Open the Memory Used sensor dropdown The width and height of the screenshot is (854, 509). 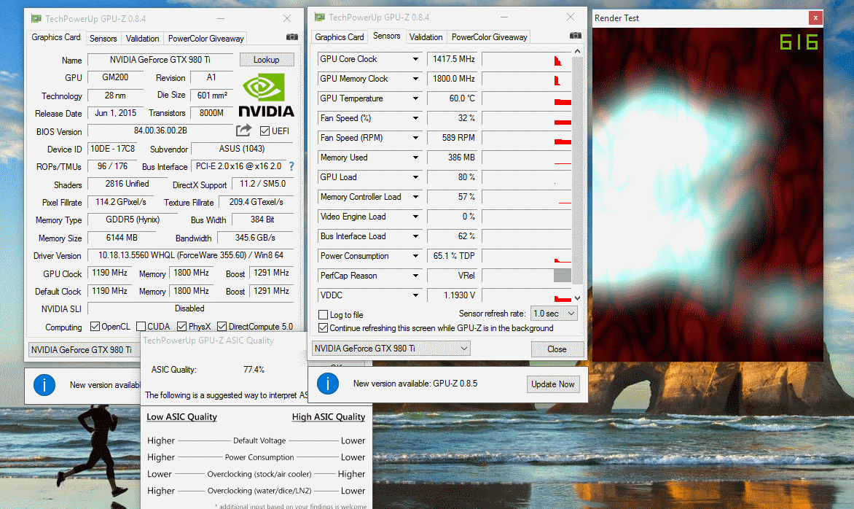415,158
